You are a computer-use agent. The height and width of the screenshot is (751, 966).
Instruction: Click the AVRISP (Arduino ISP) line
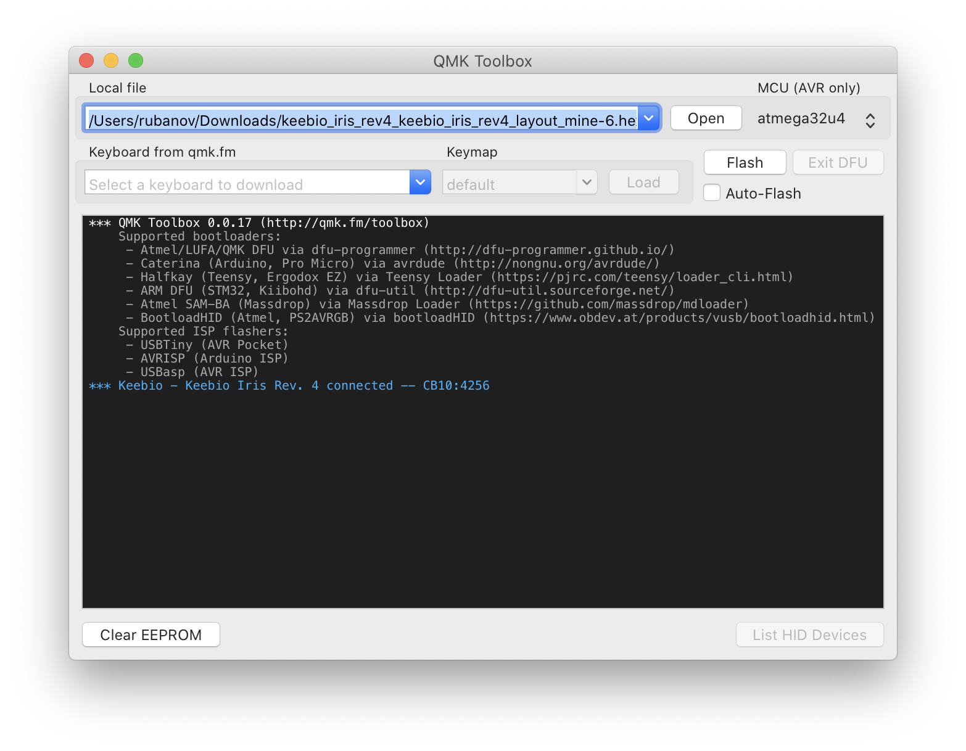[x=207, y=358]
